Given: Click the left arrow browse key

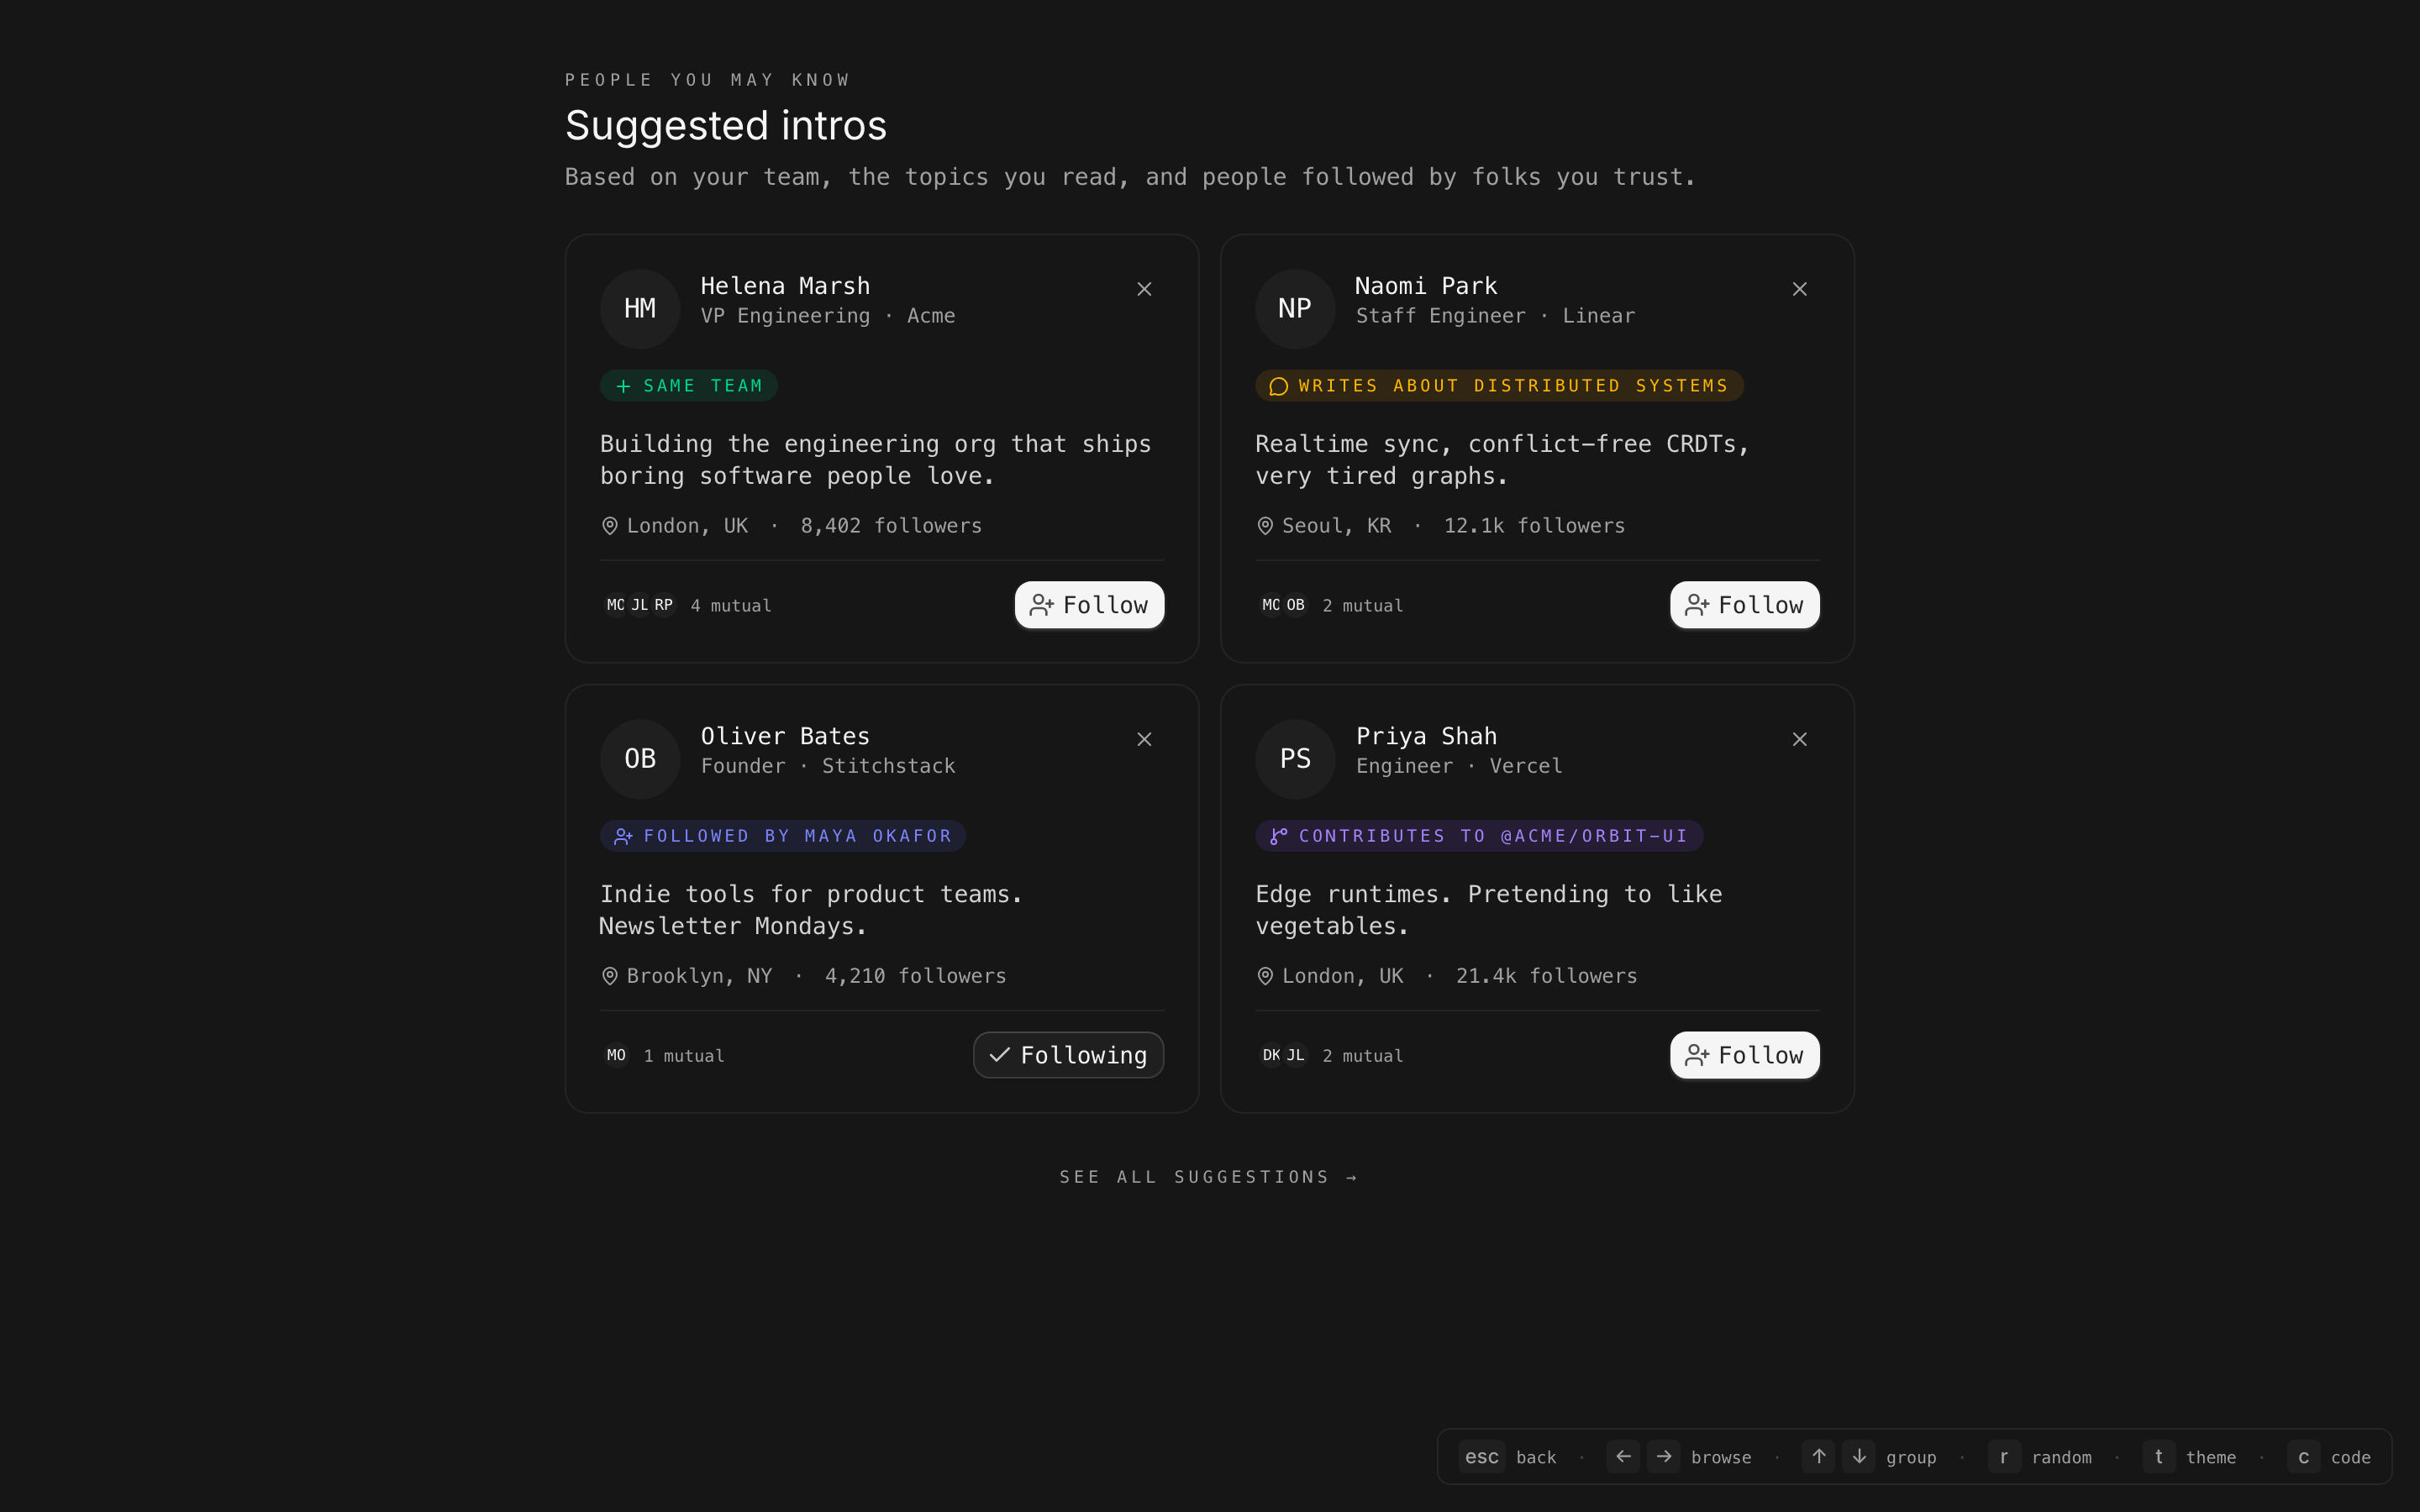Looking at the screenshot, I should [x=1623, y=1457].
